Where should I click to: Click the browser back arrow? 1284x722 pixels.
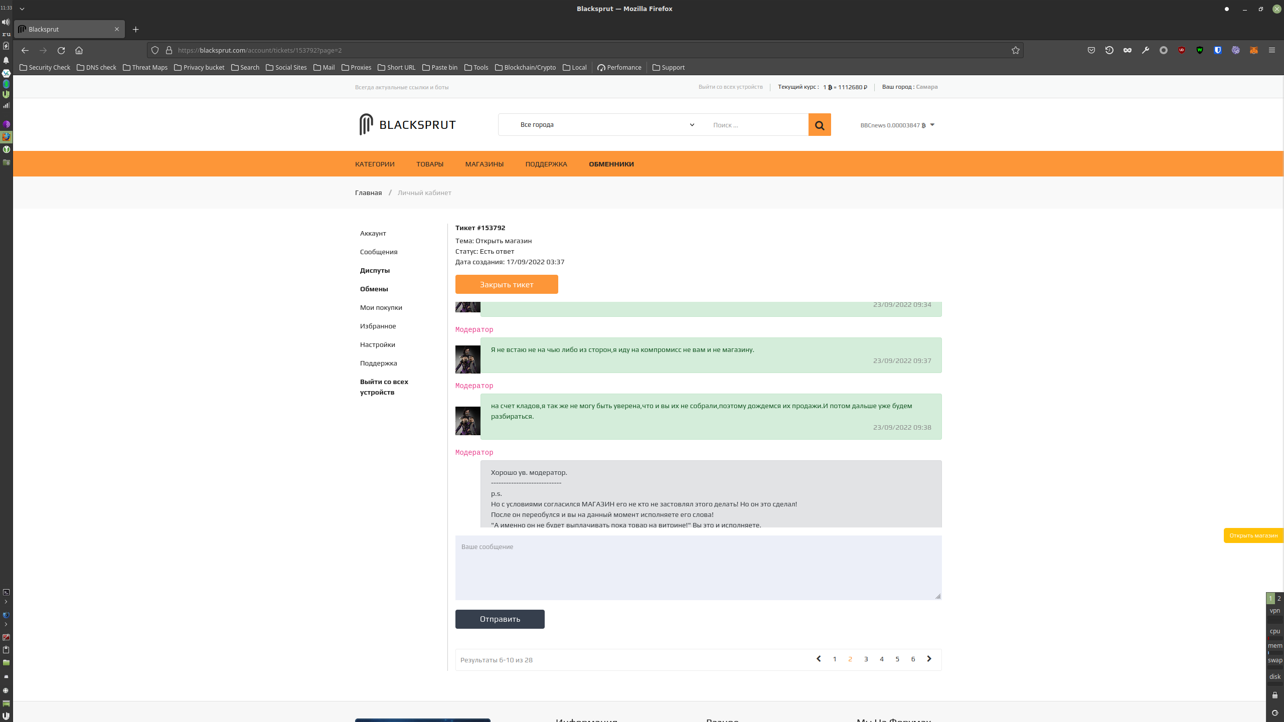click(25, 50)
